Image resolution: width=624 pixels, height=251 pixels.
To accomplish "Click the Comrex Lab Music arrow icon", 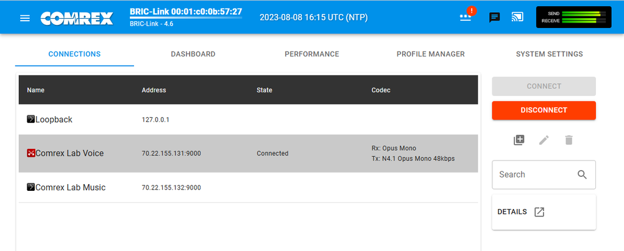I will pyautogui.click(x=31, y=187).
